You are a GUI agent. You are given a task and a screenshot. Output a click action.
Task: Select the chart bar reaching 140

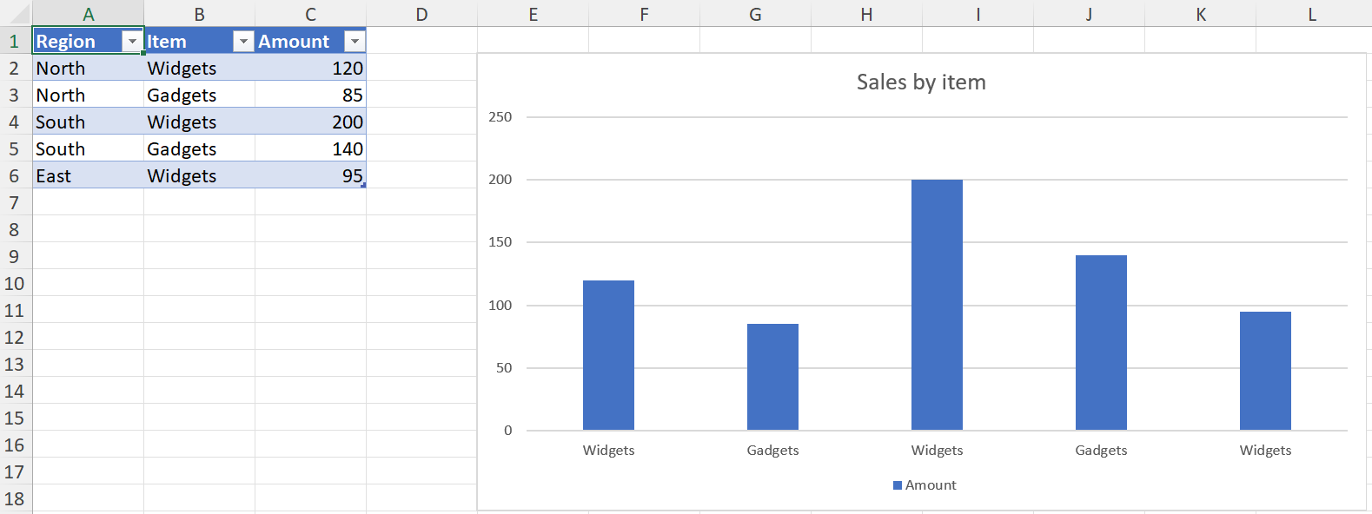(1101, 342)
